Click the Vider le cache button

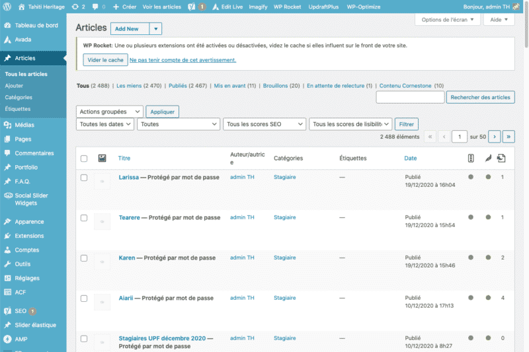106,59
